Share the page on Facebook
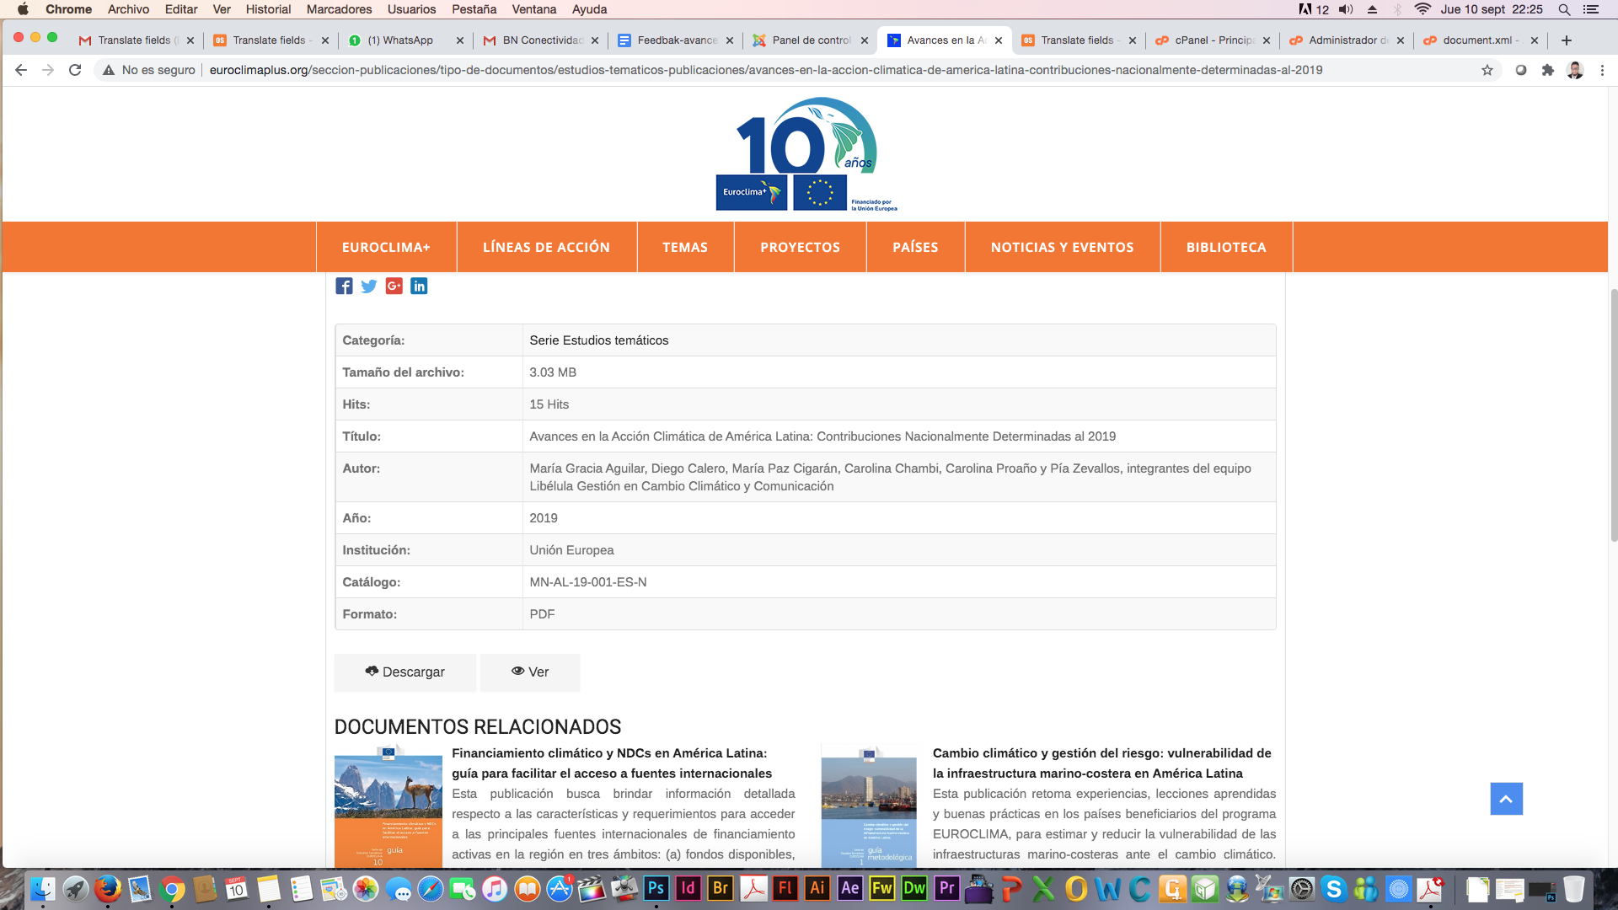1618x910 pixels. (x=344, y=286)
